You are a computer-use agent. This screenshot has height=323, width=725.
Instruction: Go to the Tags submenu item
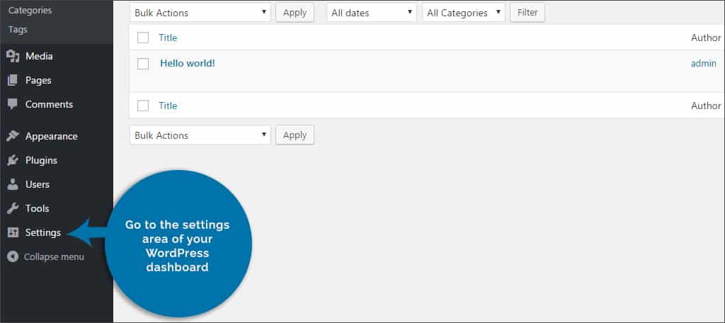pyautogui.click(x=18, y=30)
